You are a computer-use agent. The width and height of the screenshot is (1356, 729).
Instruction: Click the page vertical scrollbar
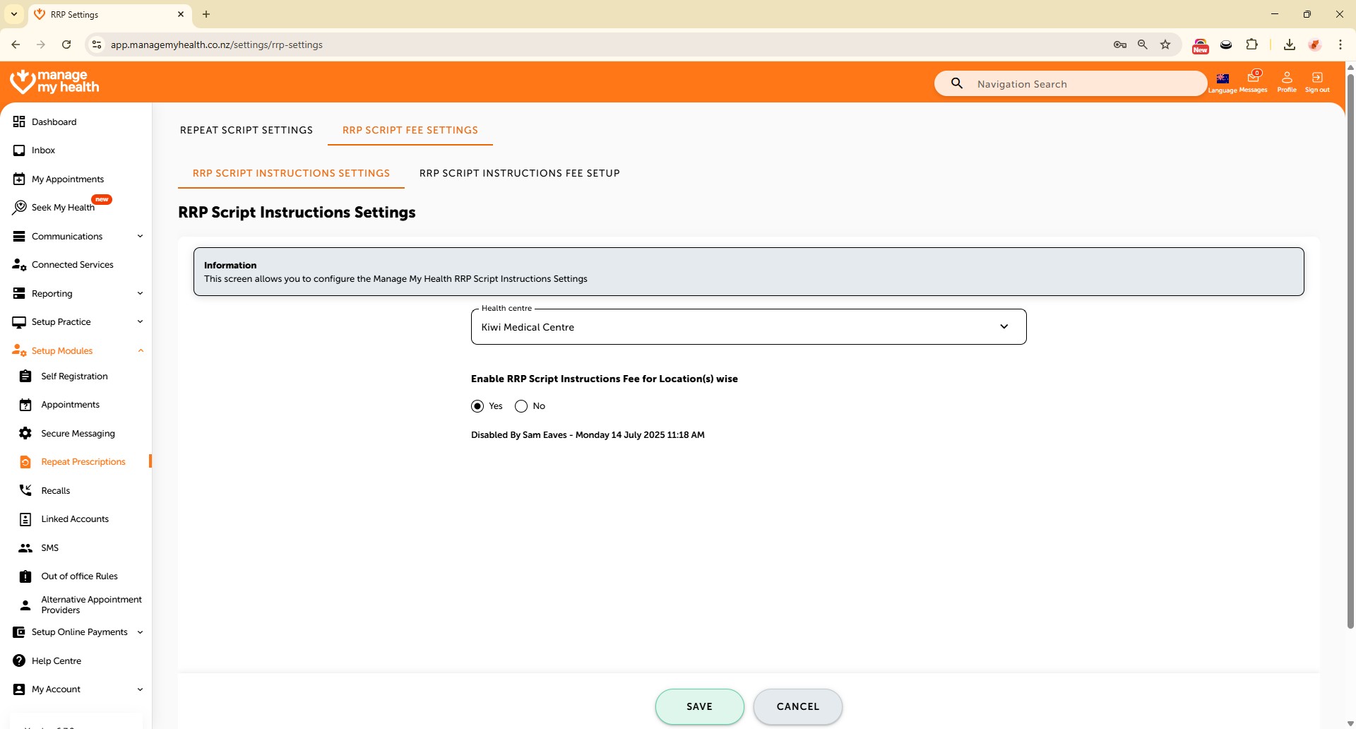tap(1350, 353)
